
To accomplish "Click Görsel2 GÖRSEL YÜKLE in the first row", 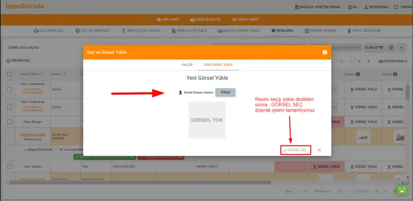I will tap(363, 89).
